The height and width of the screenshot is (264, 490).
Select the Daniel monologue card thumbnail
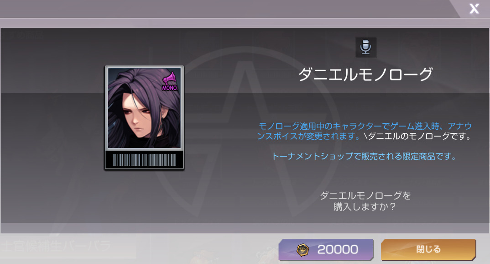pyautogui.click(x=144, y=117)
